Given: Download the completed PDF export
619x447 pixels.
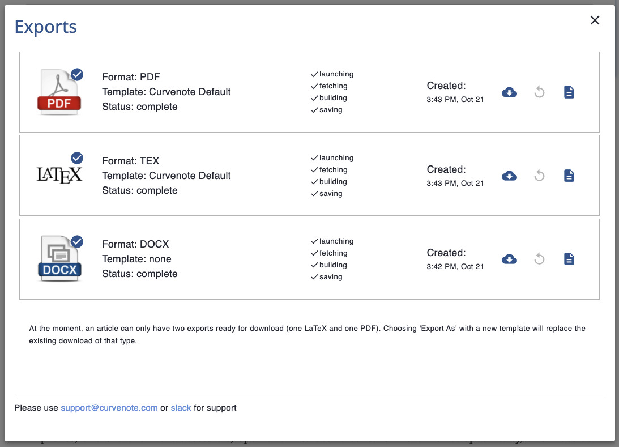Looking at the screenshot, I should 509,92.
